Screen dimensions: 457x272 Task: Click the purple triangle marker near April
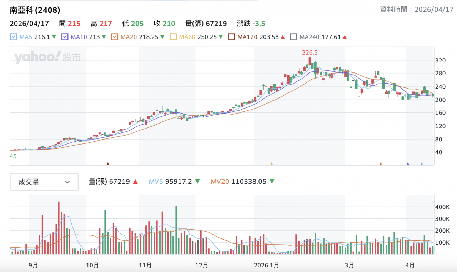408,164
